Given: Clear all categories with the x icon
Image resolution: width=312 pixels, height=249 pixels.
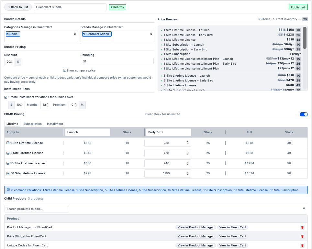Looking at the screenshot, I should click(x=75, y=34).
